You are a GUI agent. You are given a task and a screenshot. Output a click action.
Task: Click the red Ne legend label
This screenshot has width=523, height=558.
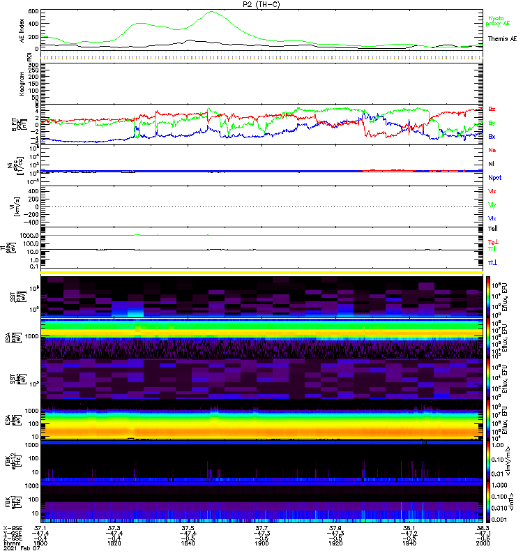point(492,150)
